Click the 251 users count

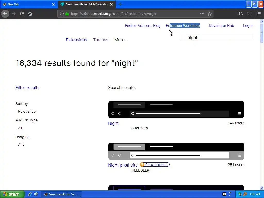236,165
